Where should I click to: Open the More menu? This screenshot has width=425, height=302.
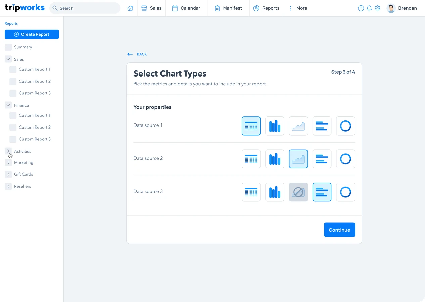(298, 8)
